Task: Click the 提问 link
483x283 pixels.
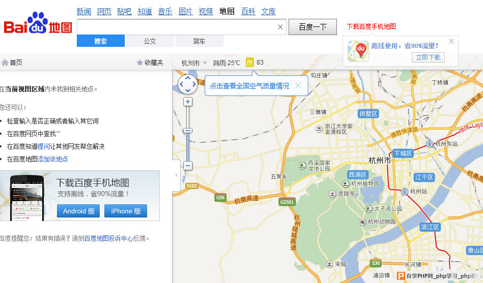Action: pyautogui.click(x=44, y=146)
